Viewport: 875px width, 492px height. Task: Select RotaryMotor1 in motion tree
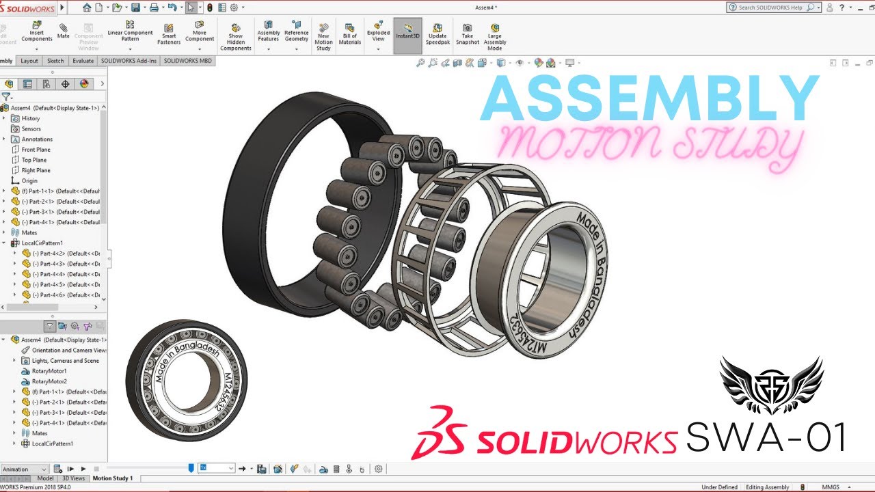[x=49, y=371]
